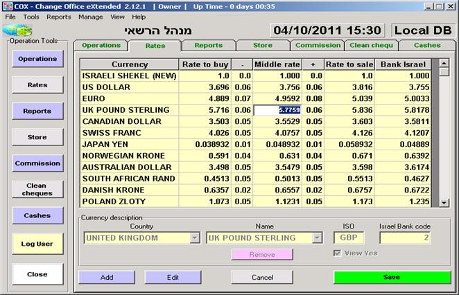Click the Edit button

(173, 277)
